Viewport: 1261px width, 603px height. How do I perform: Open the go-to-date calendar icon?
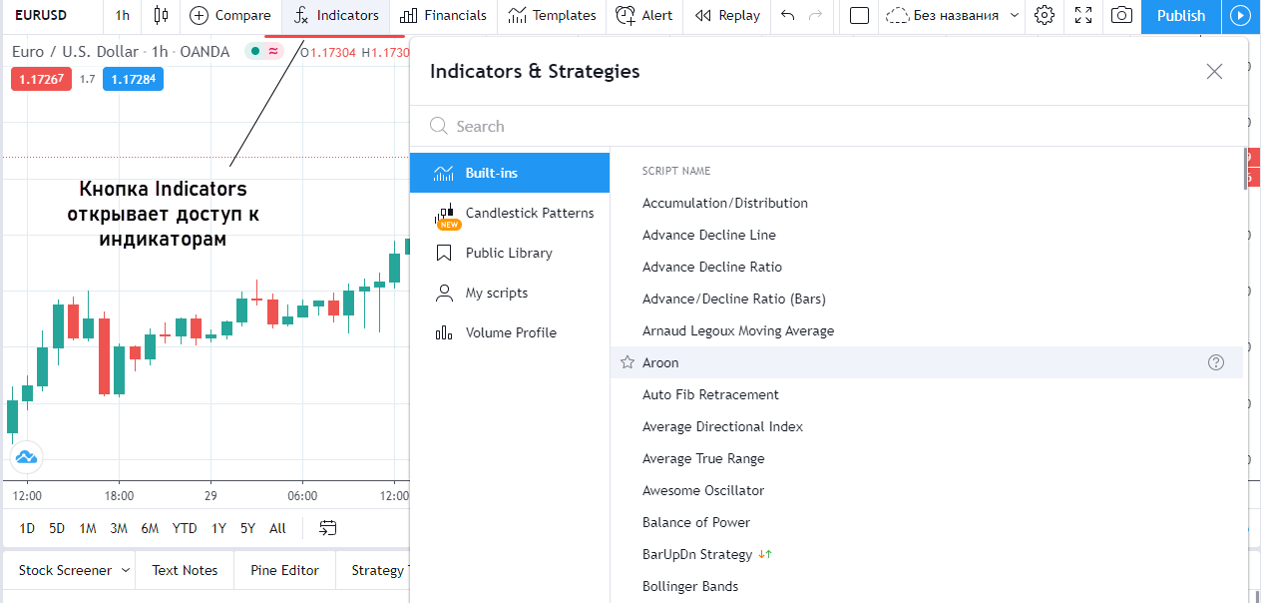[x=328, y=528]
